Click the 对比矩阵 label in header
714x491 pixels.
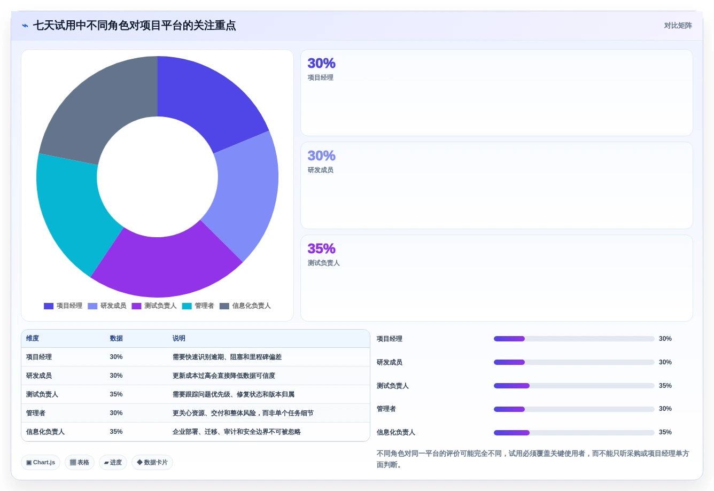[x=678, y=26]
